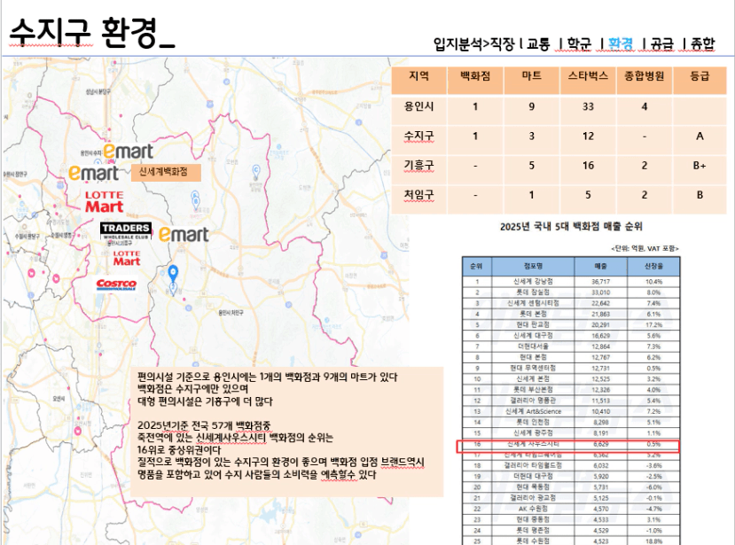Click the sentence starting 편의시설 기준으로 용인시에는
735x545 pixels.
point(267,378)
